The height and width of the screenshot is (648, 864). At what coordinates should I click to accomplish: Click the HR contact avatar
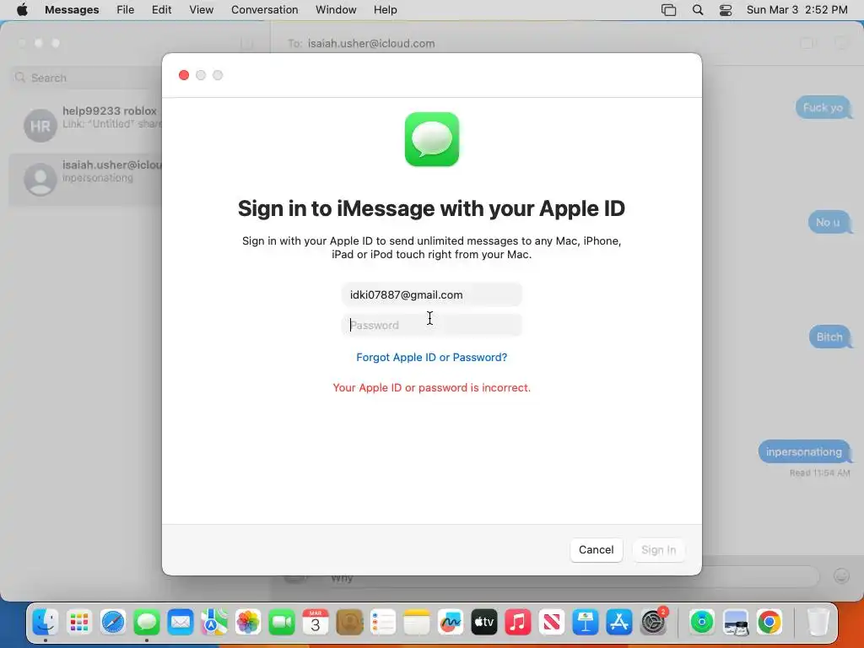pyautogui.click(x=40, y=125)
